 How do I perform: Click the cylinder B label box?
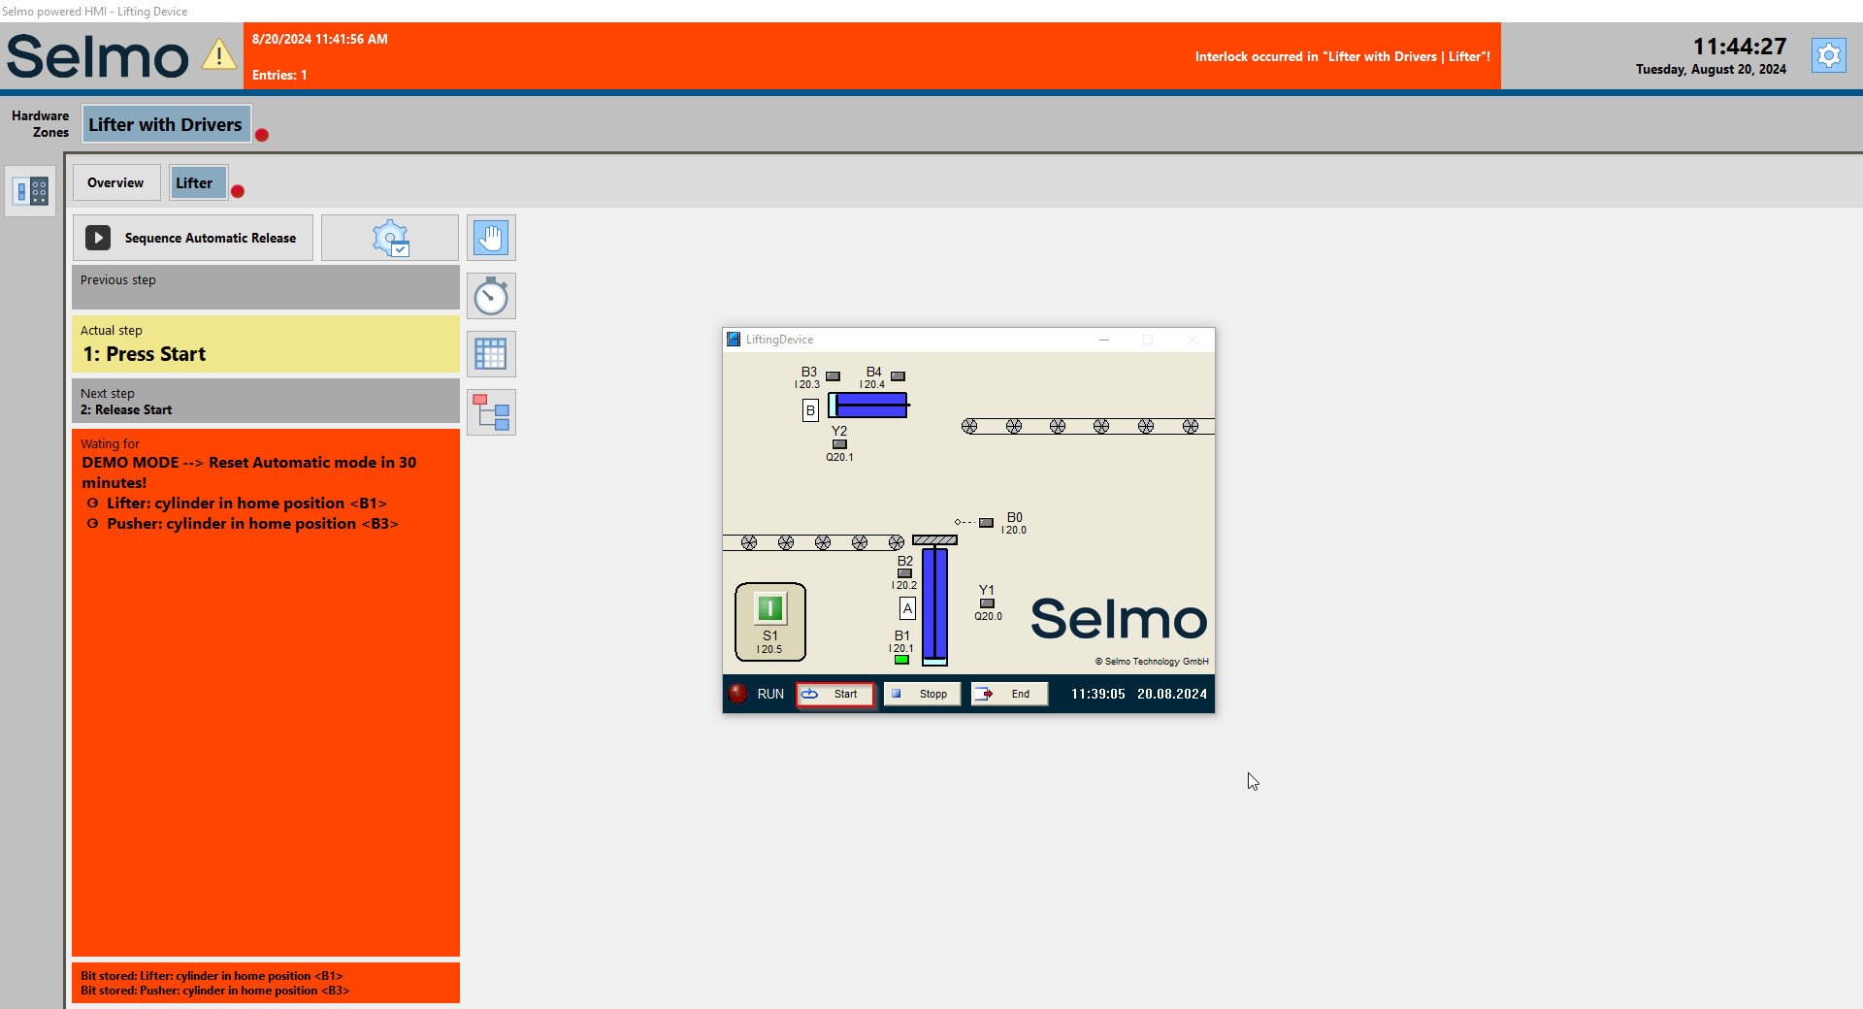(810, 410)
